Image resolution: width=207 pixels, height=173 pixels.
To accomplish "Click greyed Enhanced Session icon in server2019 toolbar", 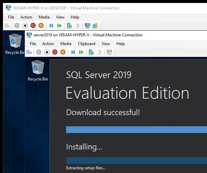I will [109, 52].
